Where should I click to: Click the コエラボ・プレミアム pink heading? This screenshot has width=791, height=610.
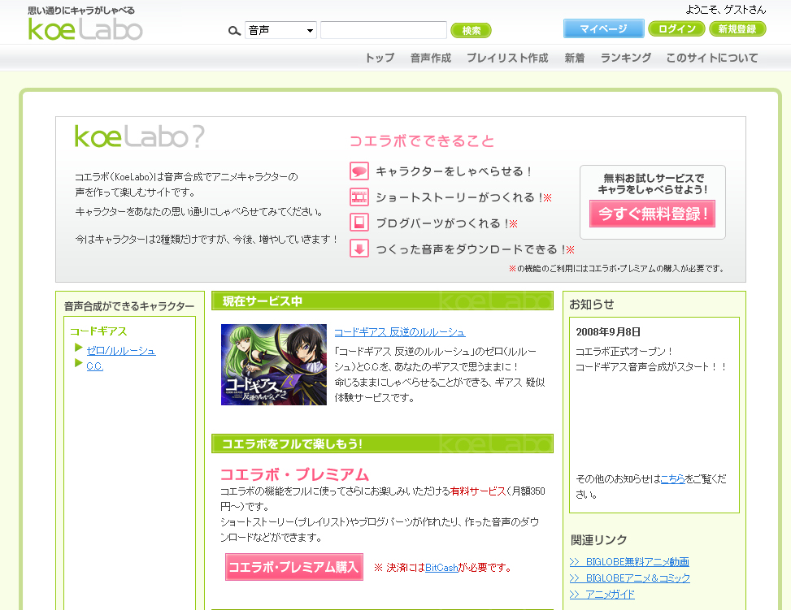(294, 474)
